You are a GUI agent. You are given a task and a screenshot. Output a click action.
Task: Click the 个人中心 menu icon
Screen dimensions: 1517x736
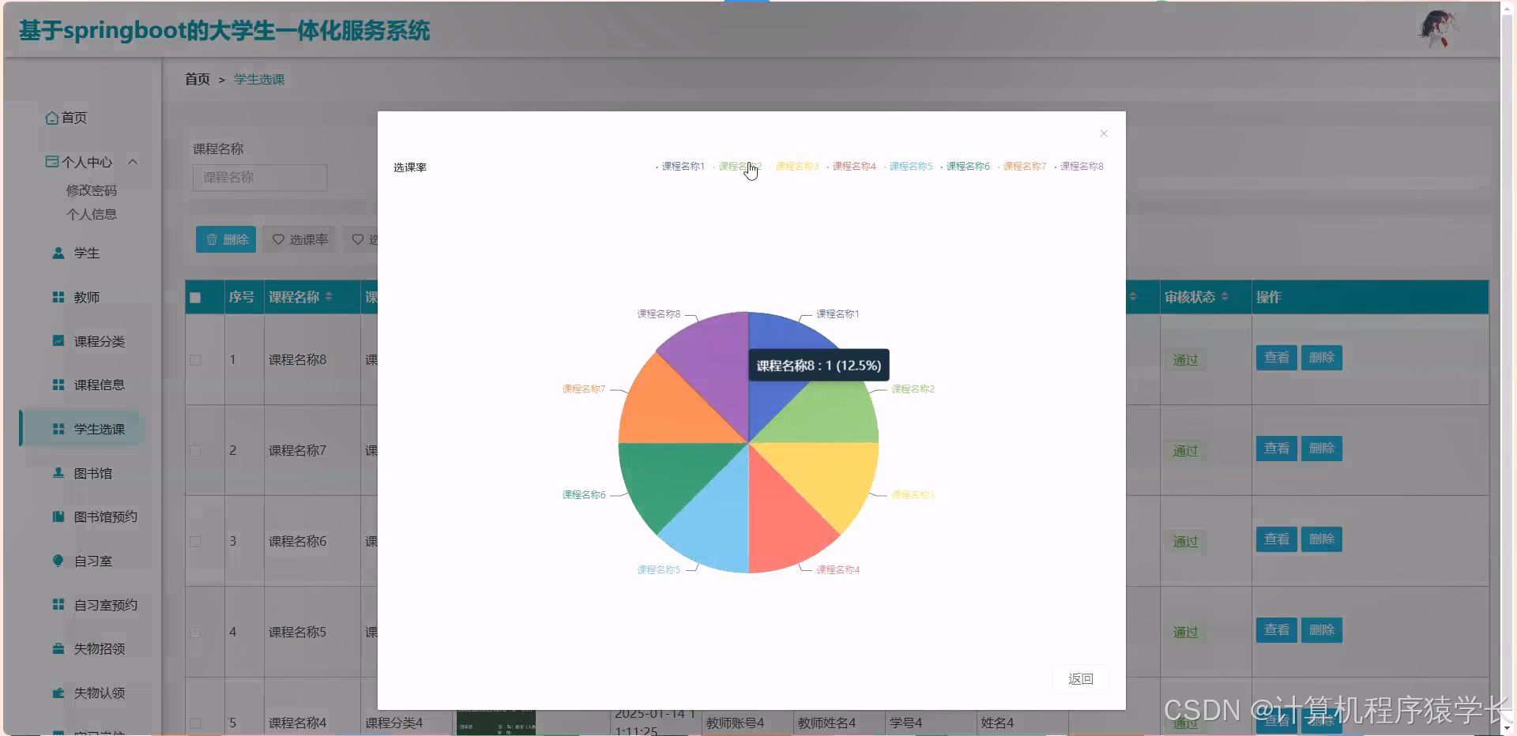[x=52, y=162]
